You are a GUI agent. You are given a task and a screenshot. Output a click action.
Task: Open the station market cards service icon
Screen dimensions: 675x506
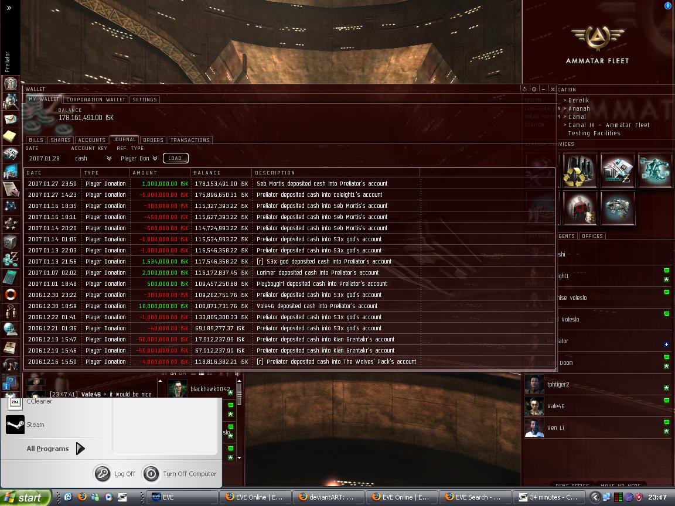tap(618, 171)
